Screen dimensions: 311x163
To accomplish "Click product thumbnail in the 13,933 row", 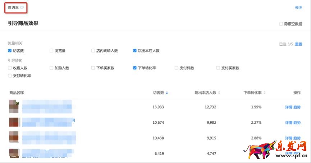I will pos(14,107).
